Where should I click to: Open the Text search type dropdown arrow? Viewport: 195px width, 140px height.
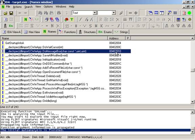click(x=95, y=13)
